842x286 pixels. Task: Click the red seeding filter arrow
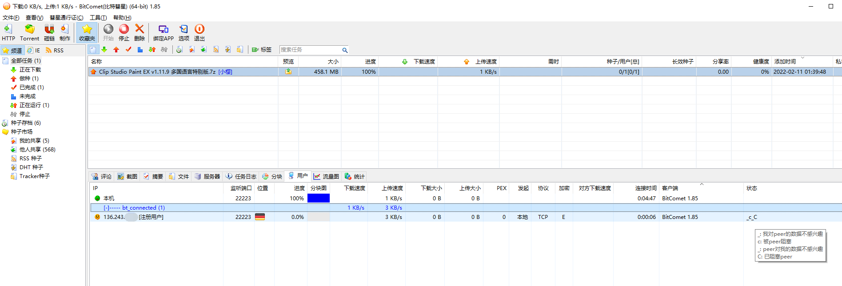[116, 50]
